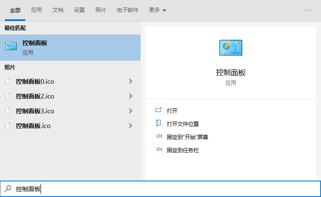The width and height of the screenshot is (321, 197).
Task: Click the 控制面板 title in preview pane
Action: (x=231, y=73)
